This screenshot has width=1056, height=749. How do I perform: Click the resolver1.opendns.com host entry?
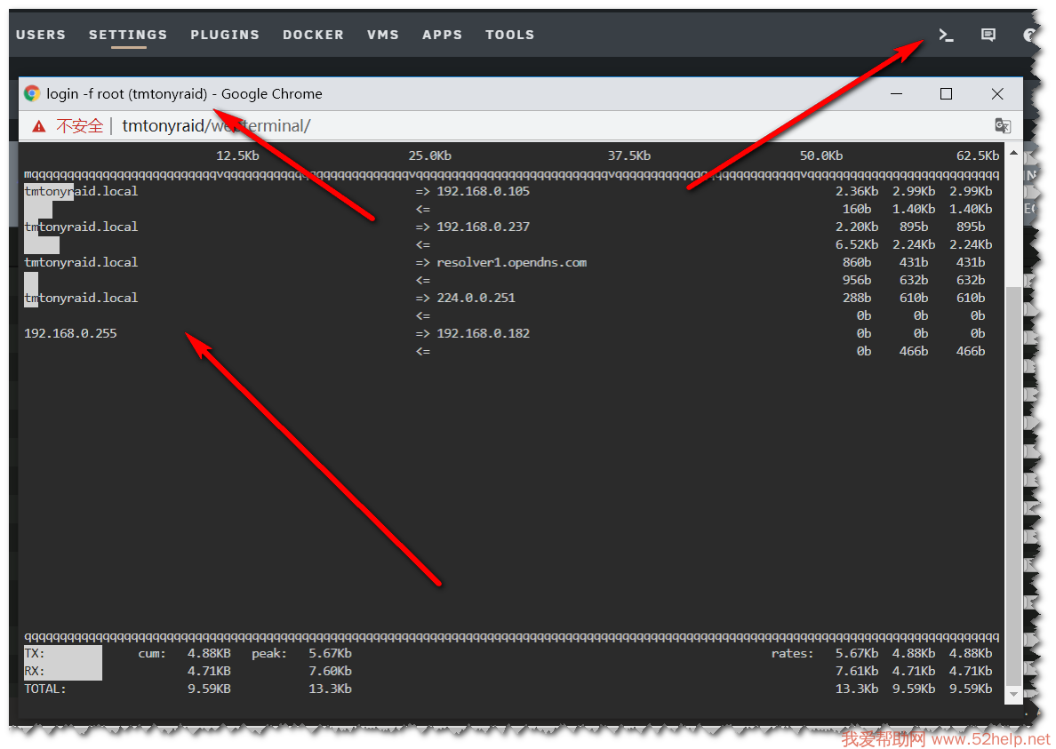(511, 262)
